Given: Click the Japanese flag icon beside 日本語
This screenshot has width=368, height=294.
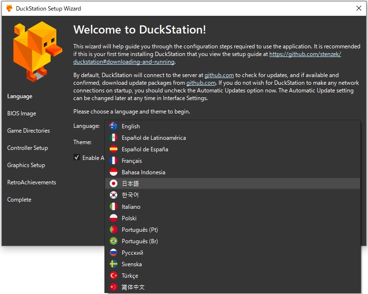Looking at the screenshot, I should (114, 183).
